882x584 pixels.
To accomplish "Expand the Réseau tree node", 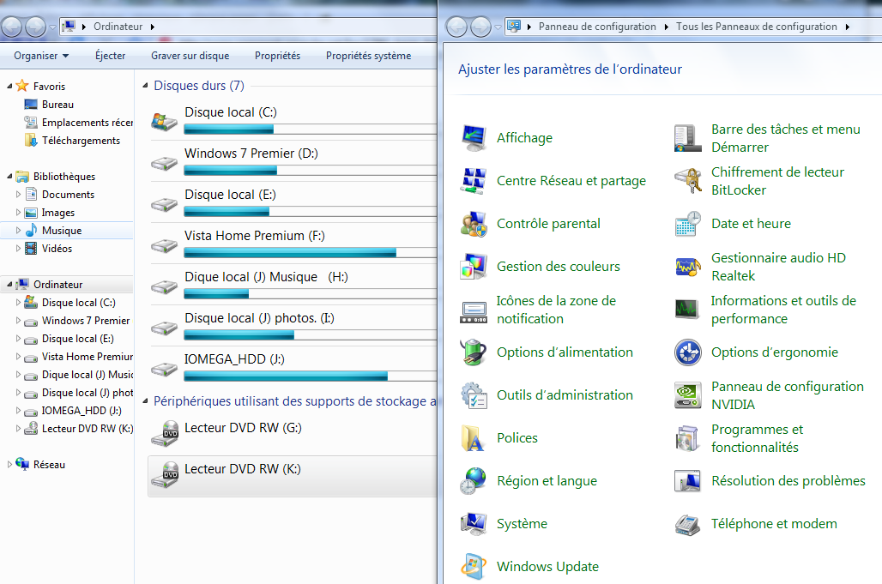I will click(x=9, y=465).
